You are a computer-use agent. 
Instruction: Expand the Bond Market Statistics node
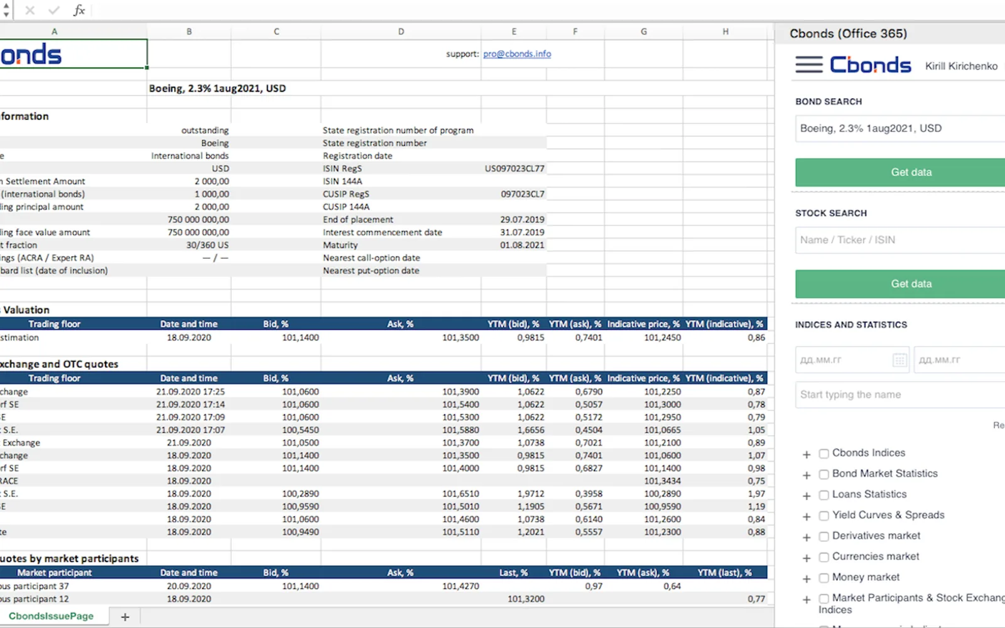807,475
